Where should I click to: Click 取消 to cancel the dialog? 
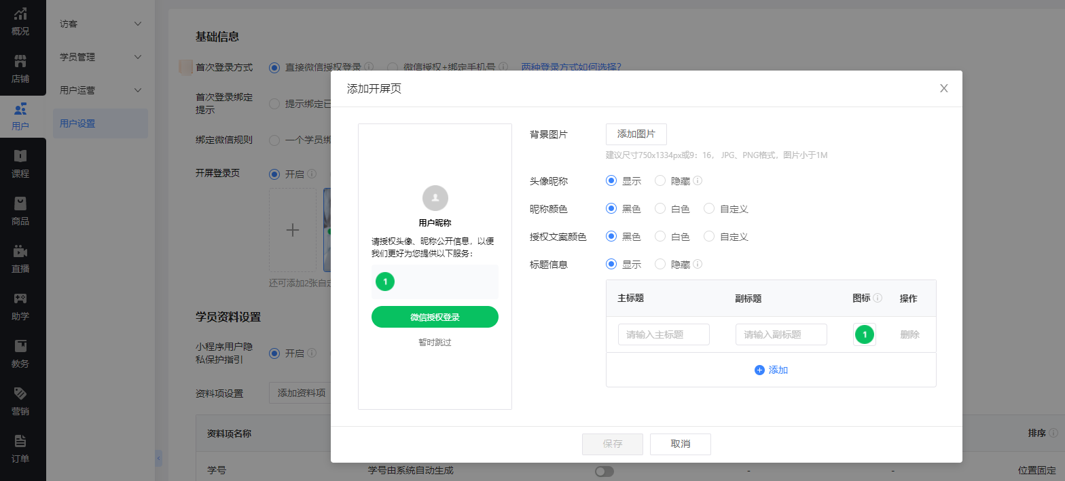tap(680, 444)
